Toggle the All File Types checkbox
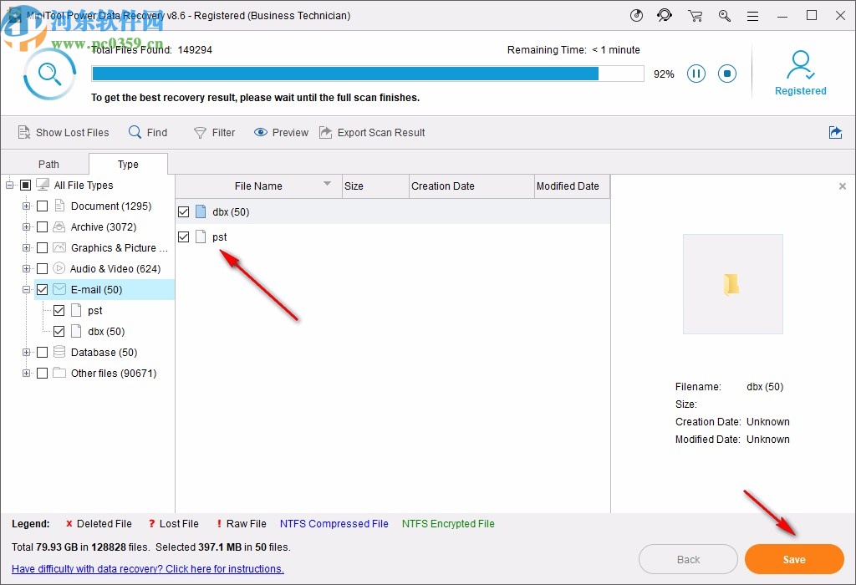The image size is (856, 585). [x=25, y=185]
